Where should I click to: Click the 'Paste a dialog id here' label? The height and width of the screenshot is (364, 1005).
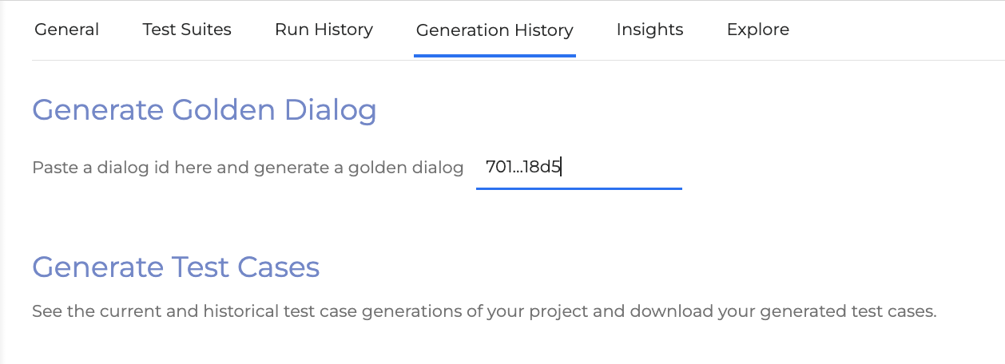pyautogui.click(x=120, y=168)
